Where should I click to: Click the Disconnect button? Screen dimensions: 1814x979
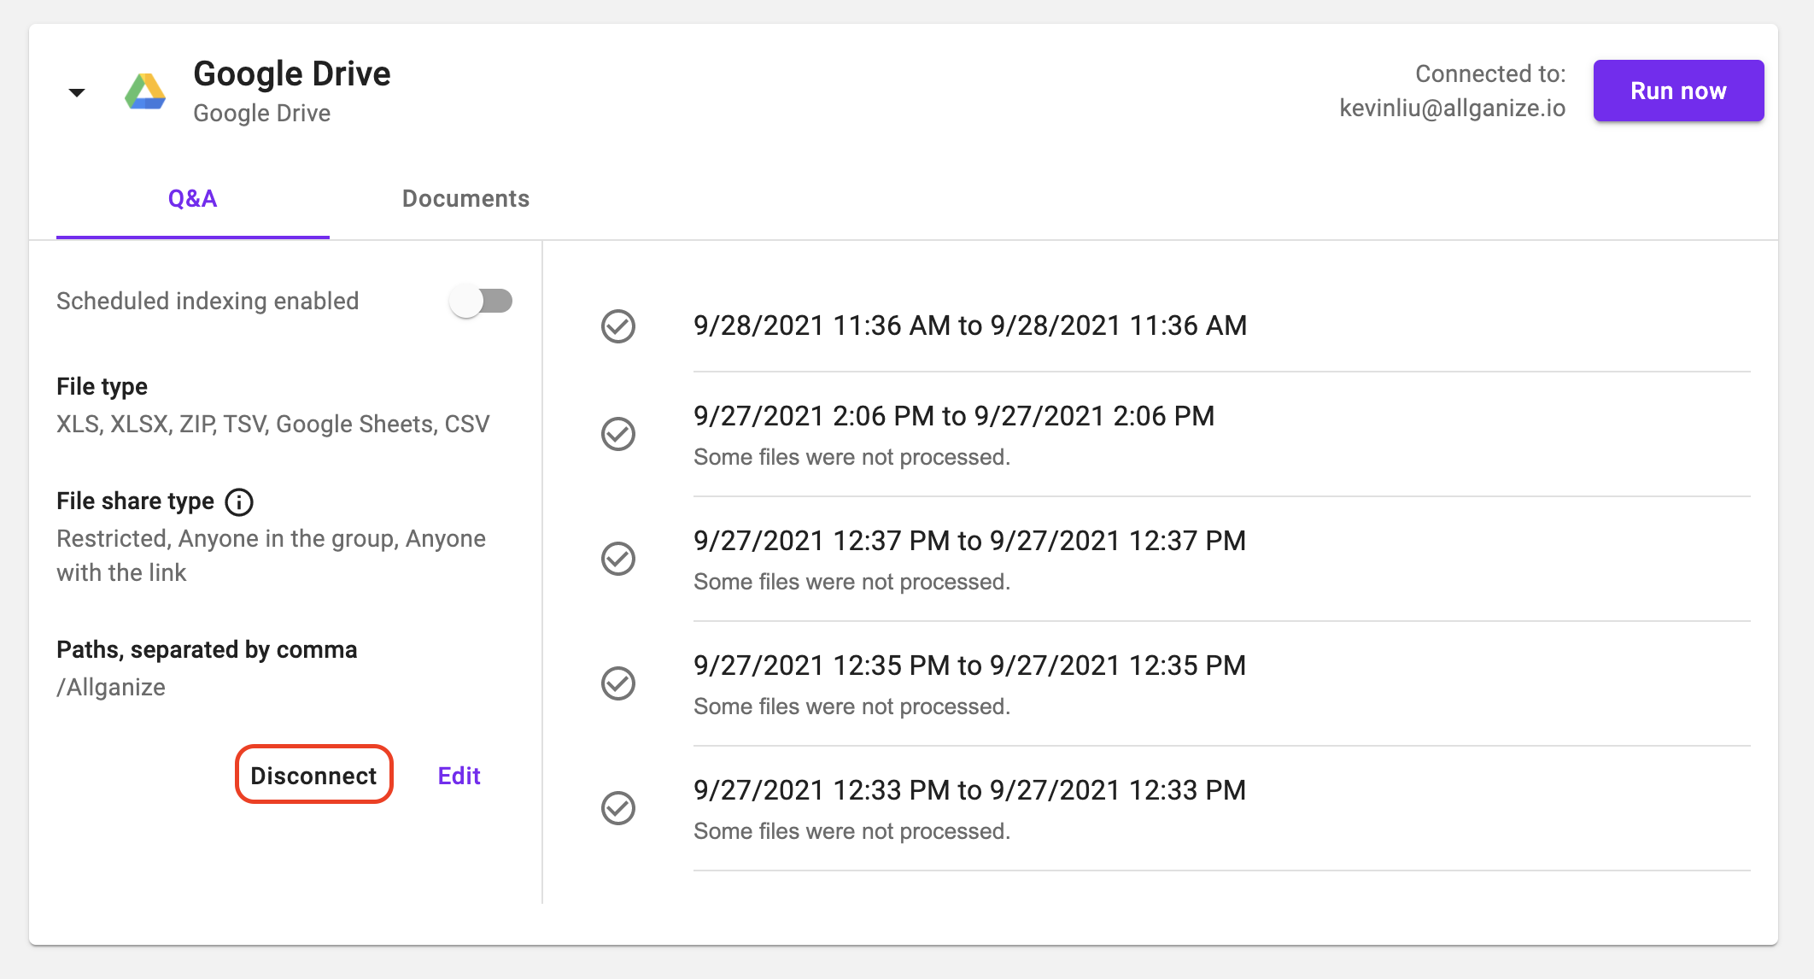click(316, 775)
